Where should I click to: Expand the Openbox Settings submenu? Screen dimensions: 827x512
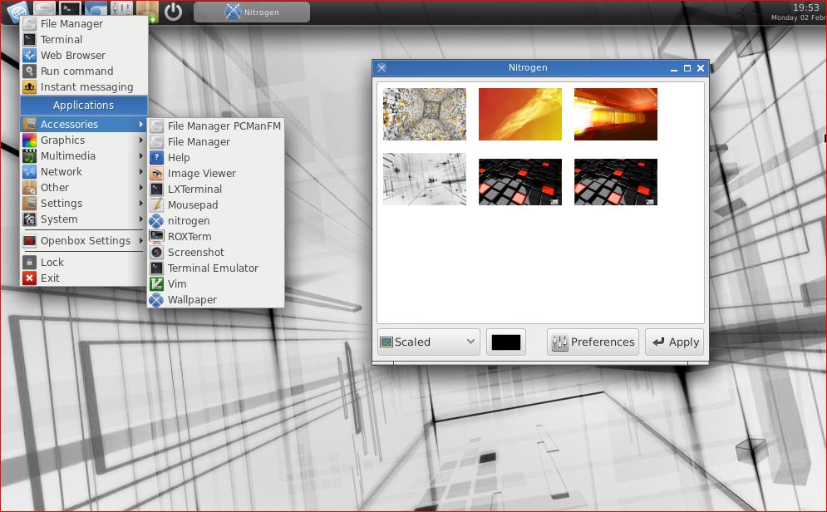pyautogui.click(x=85, y=241)
